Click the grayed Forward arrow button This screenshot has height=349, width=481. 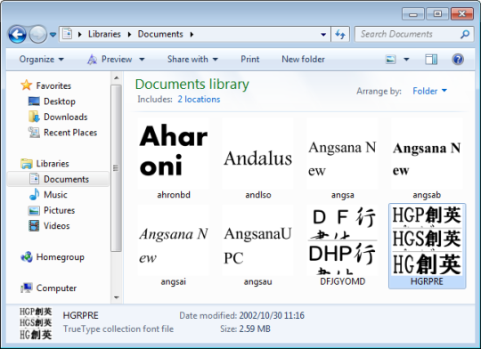[38, 34]
